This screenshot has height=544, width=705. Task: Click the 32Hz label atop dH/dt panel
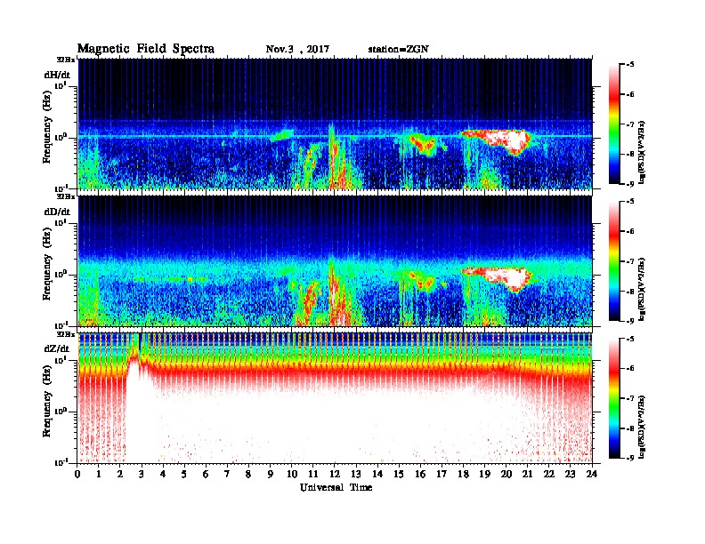(65, 60)
